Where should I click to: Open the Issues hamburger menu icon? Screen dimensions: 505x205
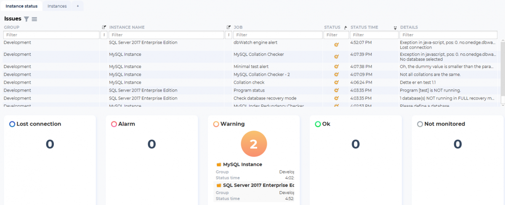[x=35, y=19]
